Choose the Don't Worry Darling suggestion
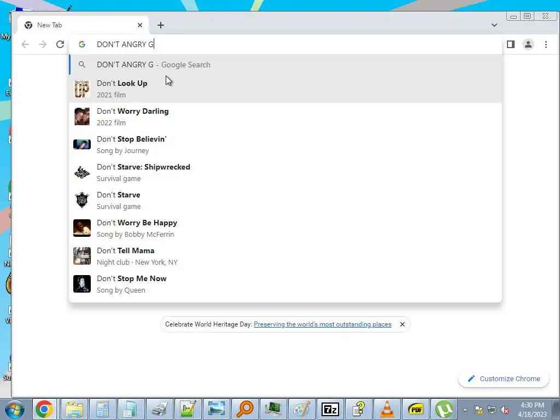Image resolution: width=560 pixels, height=420 pixels. 285,117
